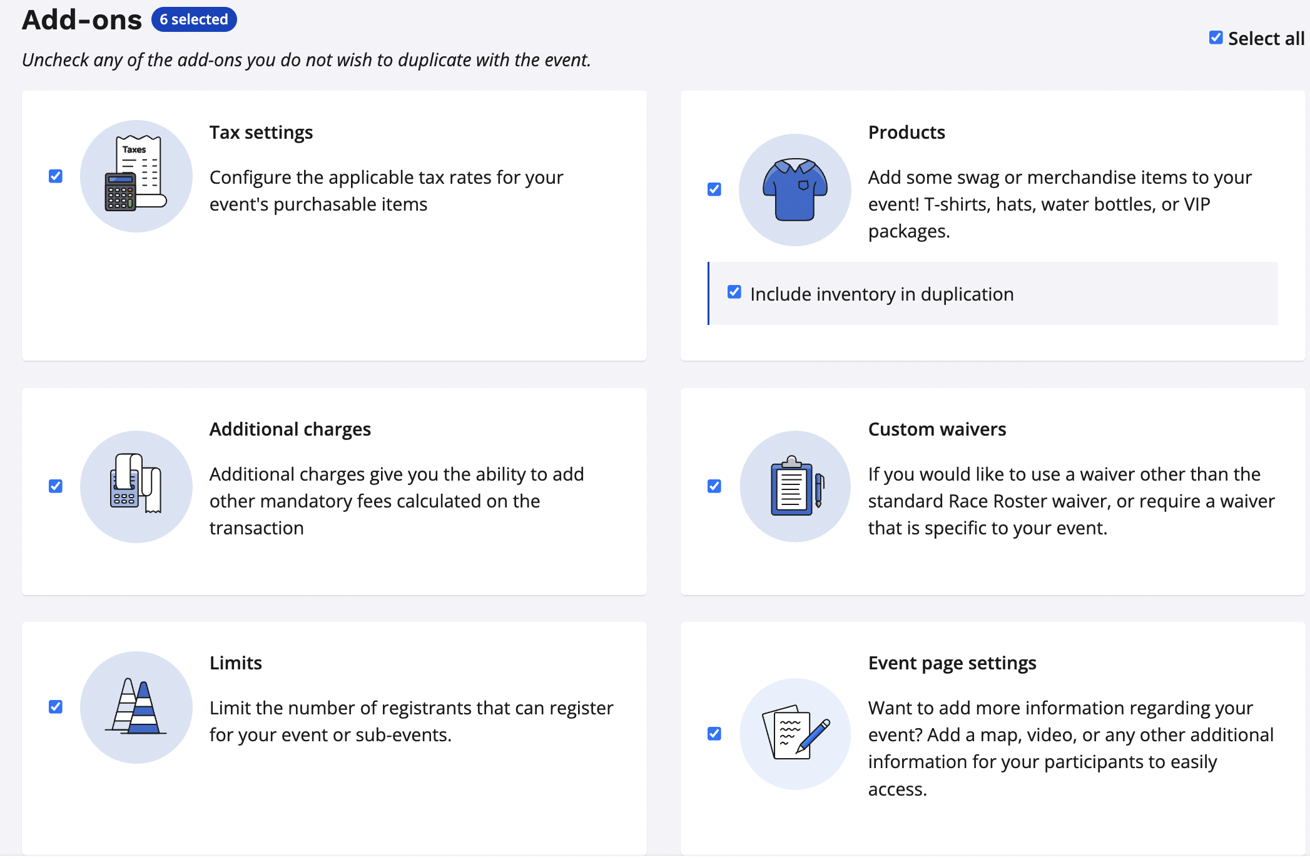Click the Products card title
This screenshot has width=1310, height=860.
pyautogui.click(x=906, y=132)
